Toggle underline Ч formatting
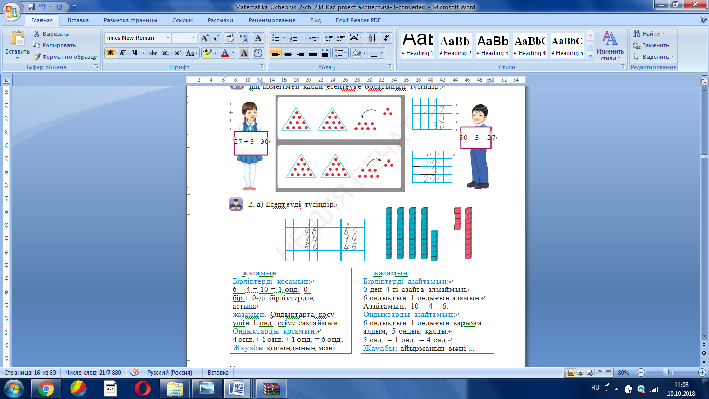 coord(134,53)
